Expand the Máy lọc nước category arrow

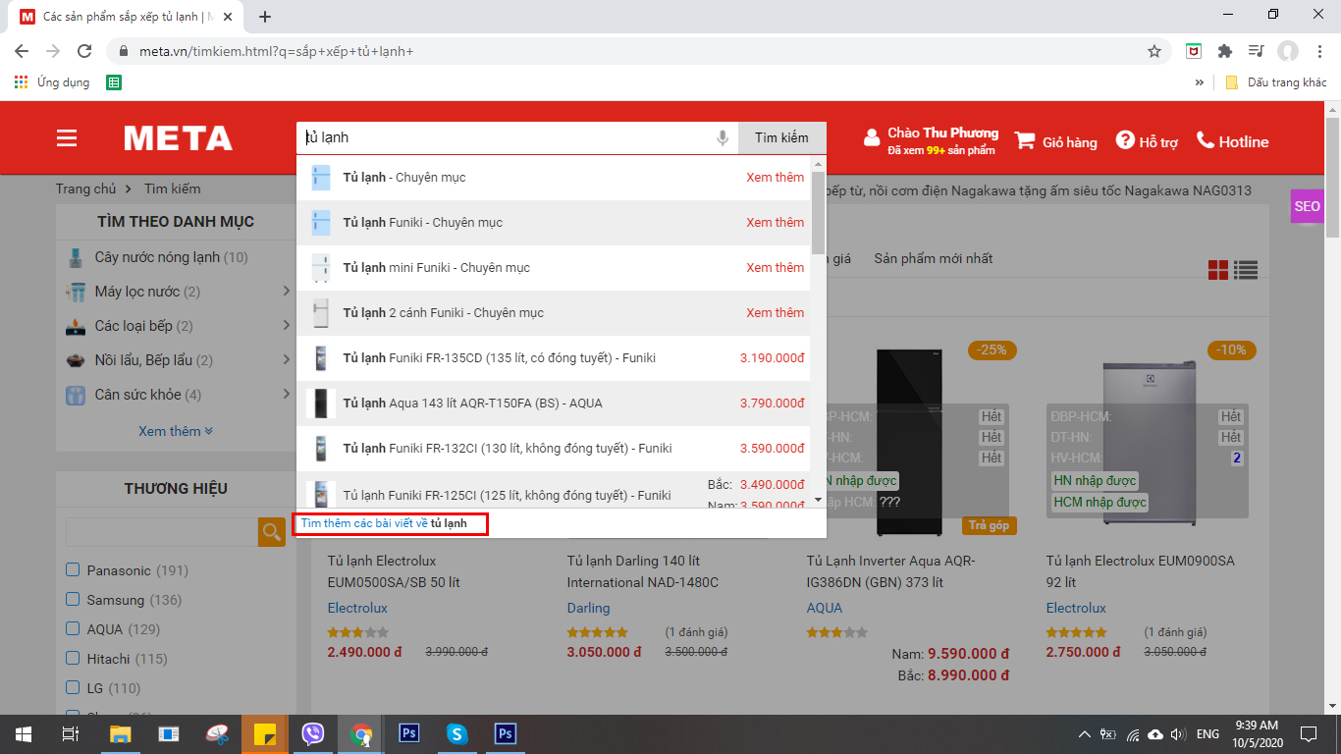[287, 292]
